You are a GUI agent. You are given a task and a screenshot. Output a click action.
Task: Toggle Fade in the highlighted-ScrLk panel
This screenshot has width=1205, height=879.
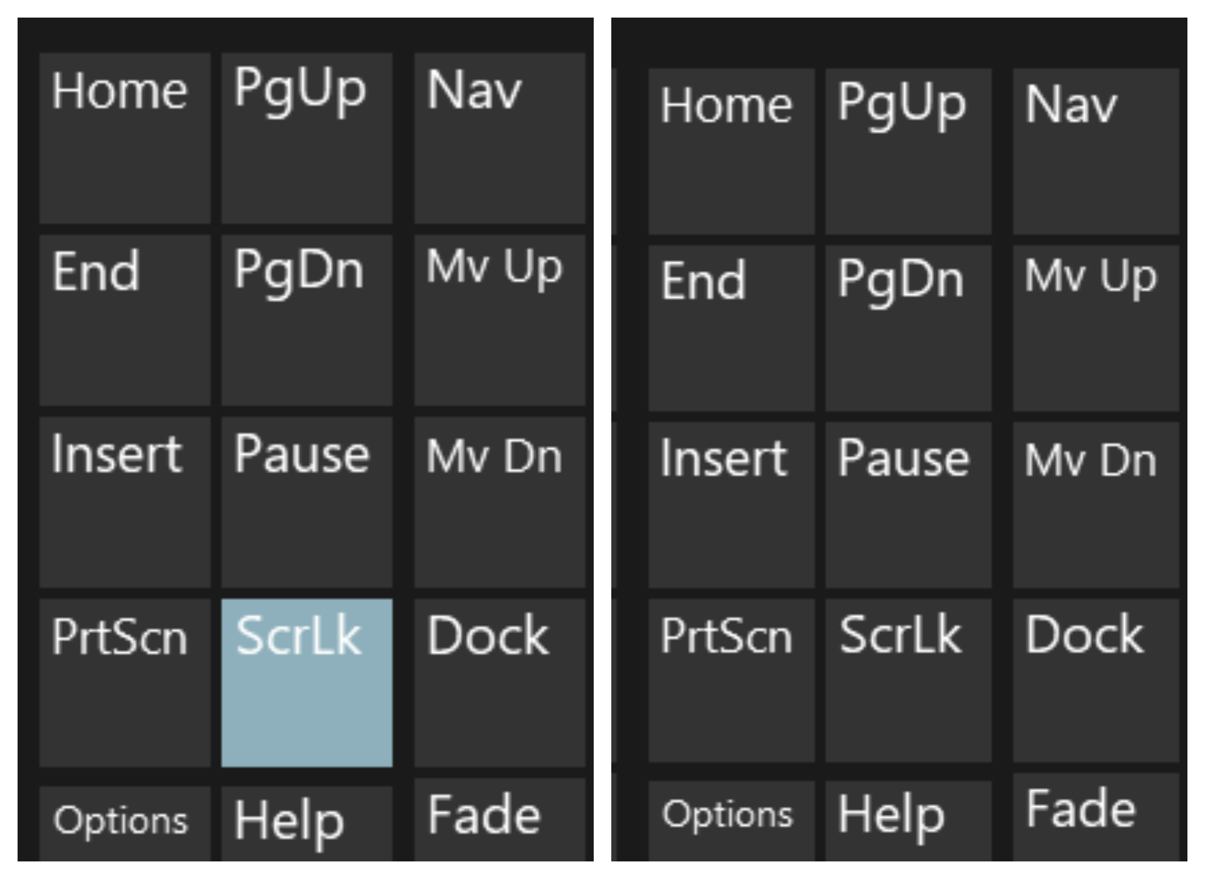[x=500, y=819]
